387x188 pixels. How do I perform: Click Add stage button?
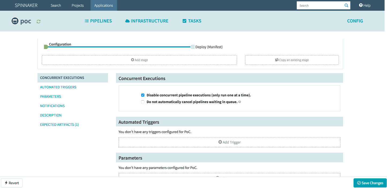[139, 60]
